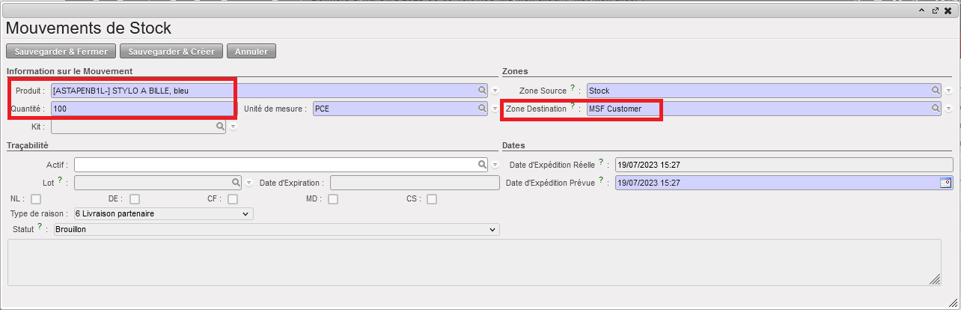Click Annuler to cancel the movement

pyautogui.click(x=251, y=52)
